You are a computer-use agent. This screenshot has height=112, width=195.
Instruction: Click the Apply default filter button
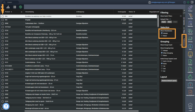(x=164, y=22)
